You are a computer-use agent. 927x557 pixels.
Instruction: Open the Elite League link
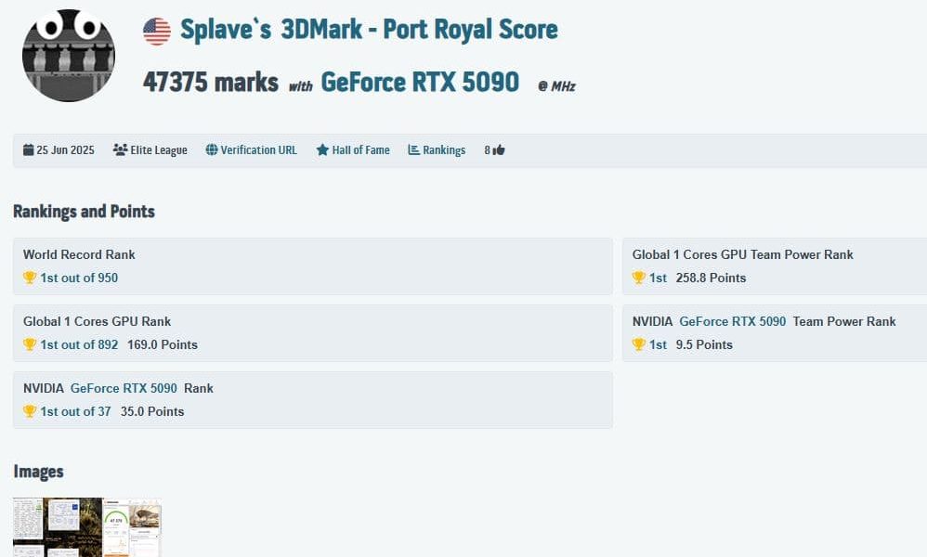(x=159, y=150)
